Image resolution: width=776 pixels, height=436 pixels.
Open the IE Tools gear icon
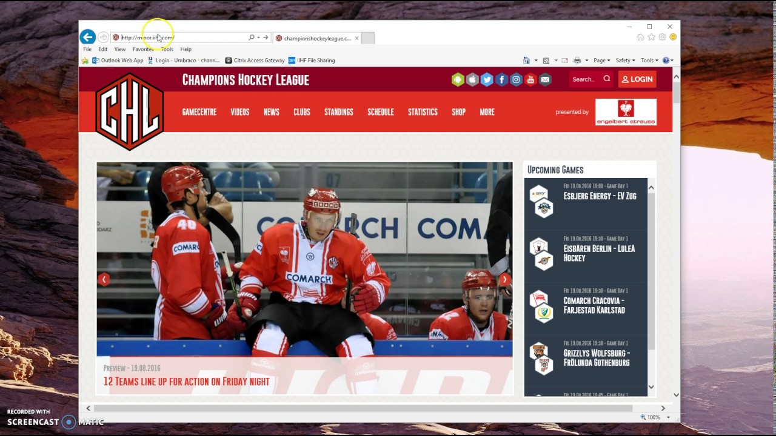pyautogui.click(x=663, y=38)
